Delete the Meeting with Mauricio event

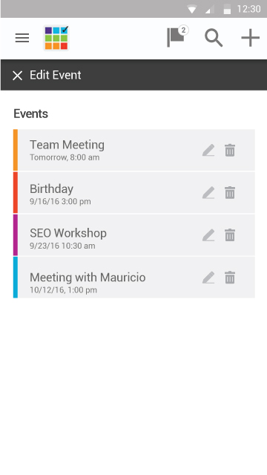pos(230,278)
